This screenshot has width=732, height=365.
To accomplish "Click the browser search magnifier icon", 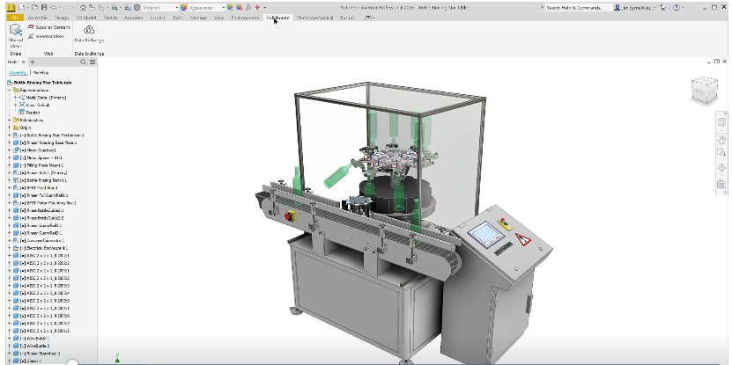I will (84, 62).
